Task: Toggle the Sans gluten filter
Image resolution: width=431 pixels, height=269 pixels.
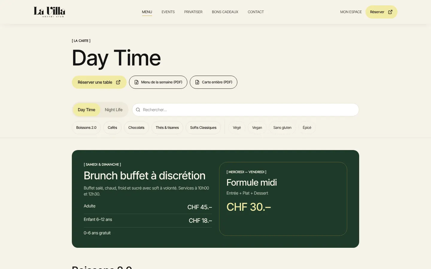Action: [x=282, y=128]
